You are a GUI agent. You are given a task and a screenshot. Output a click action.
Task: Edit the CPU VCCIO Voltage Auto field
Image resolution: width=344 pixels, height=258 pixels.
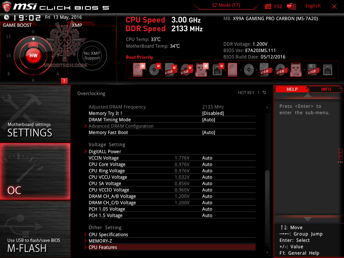click(207, 189)
